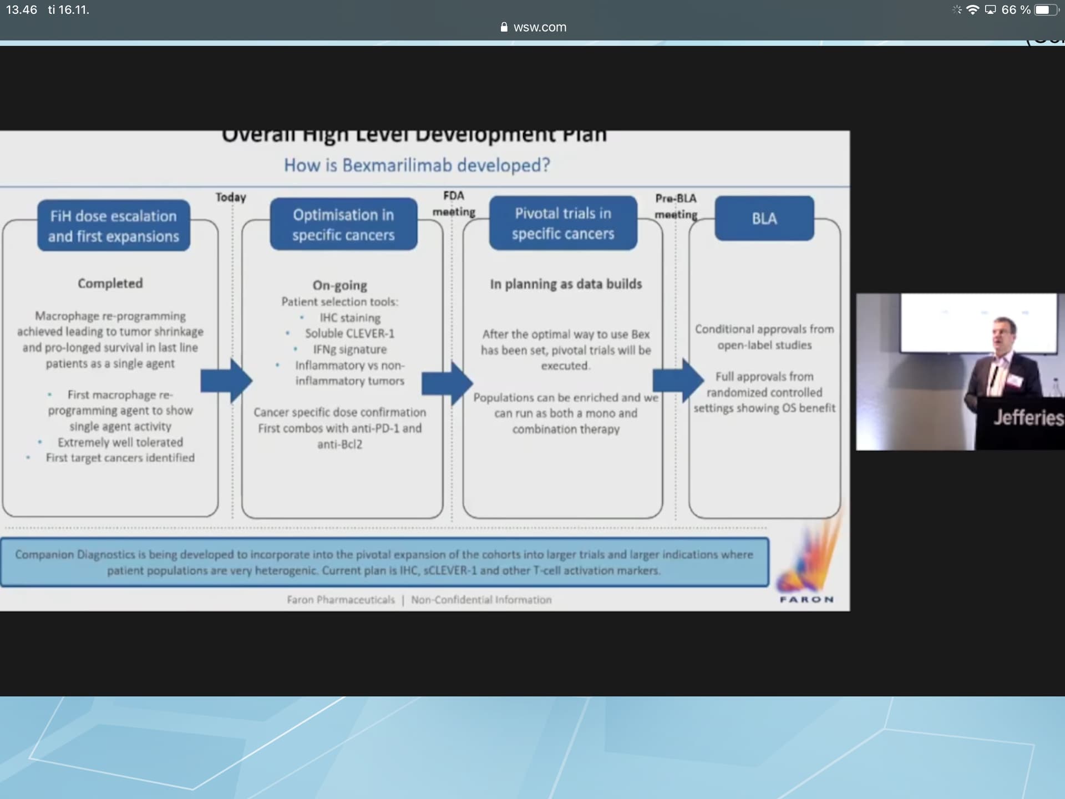This screenshot has height=799, width=1065.
Task: Click 'How is Bexmarilimab developed?' subtitle
Action: [x=417, y=165]
